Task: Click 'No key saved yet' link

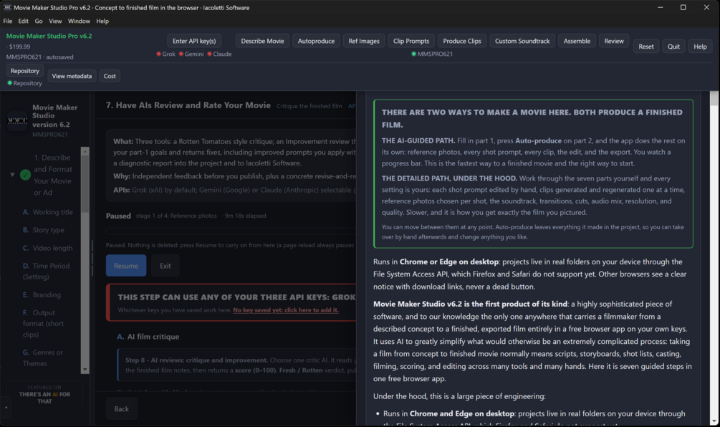Action: (x=286, y=310)
